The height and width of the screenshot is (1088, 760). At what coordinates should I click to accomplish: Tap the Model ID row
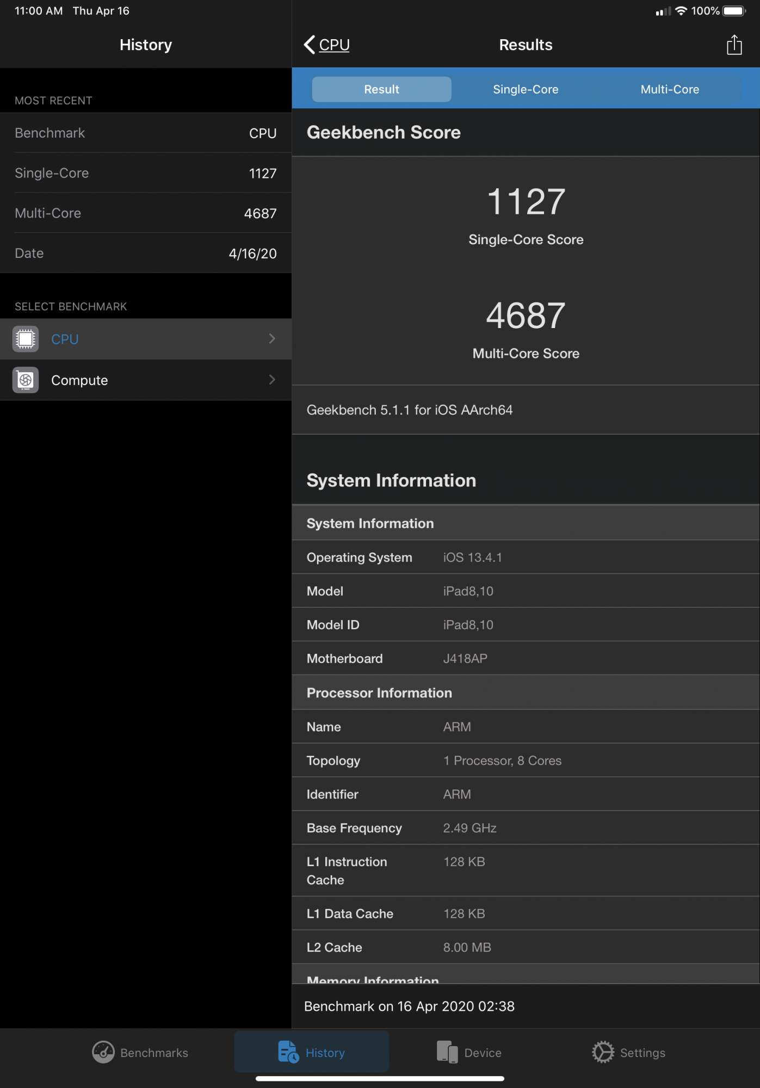[526, 625]
